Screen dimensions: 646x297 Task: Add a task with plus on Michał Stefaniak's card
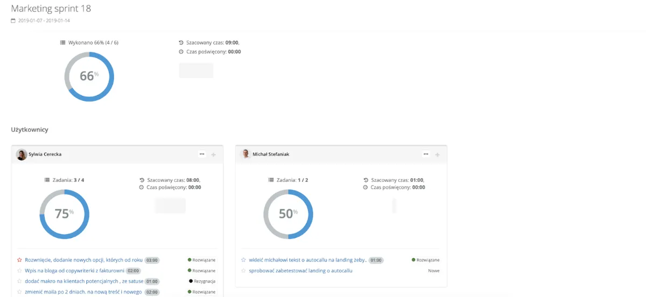[x=437, y=155]
